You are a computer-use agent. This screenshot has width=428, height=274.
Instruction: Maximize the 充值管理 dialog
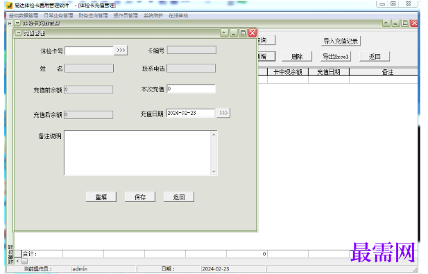(x=243, y=33)
